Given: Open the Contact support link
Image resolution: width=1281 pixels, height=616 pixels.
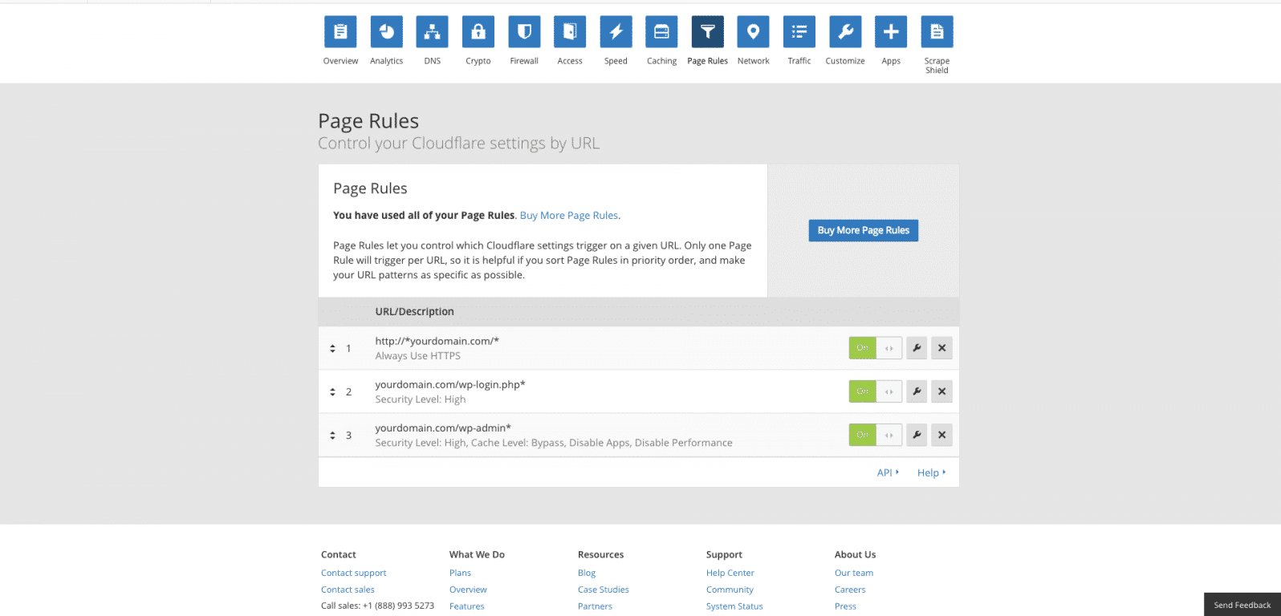Looking at the screenshot, I should (353, 573).
